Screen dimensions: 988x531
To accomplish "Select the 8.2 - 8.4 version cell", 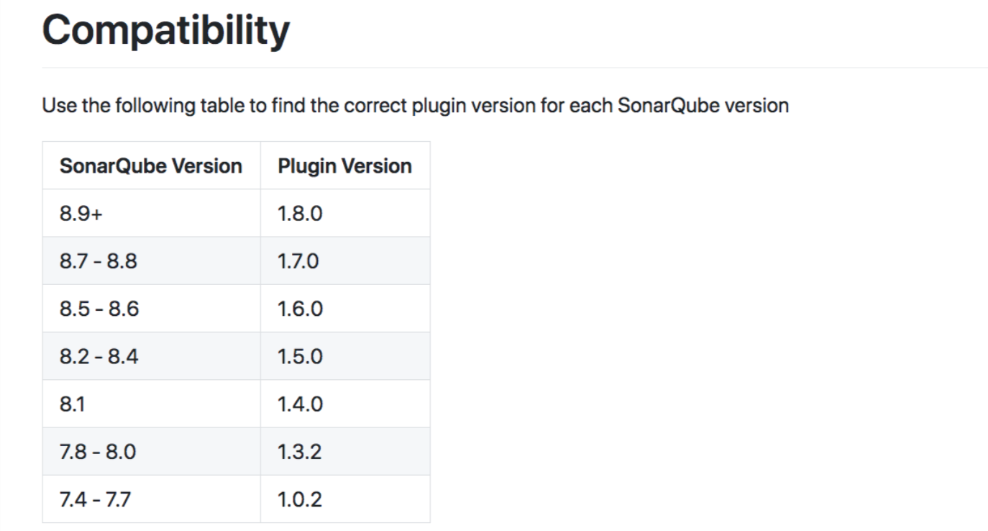I will [151, 355].
